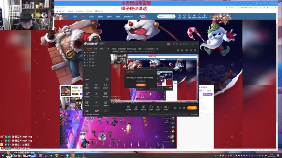The height and width of the screenshot is (158, 282).
Task: Hide the 摄像头1 layer with its eye icon
Action: (x=85, y=52)
